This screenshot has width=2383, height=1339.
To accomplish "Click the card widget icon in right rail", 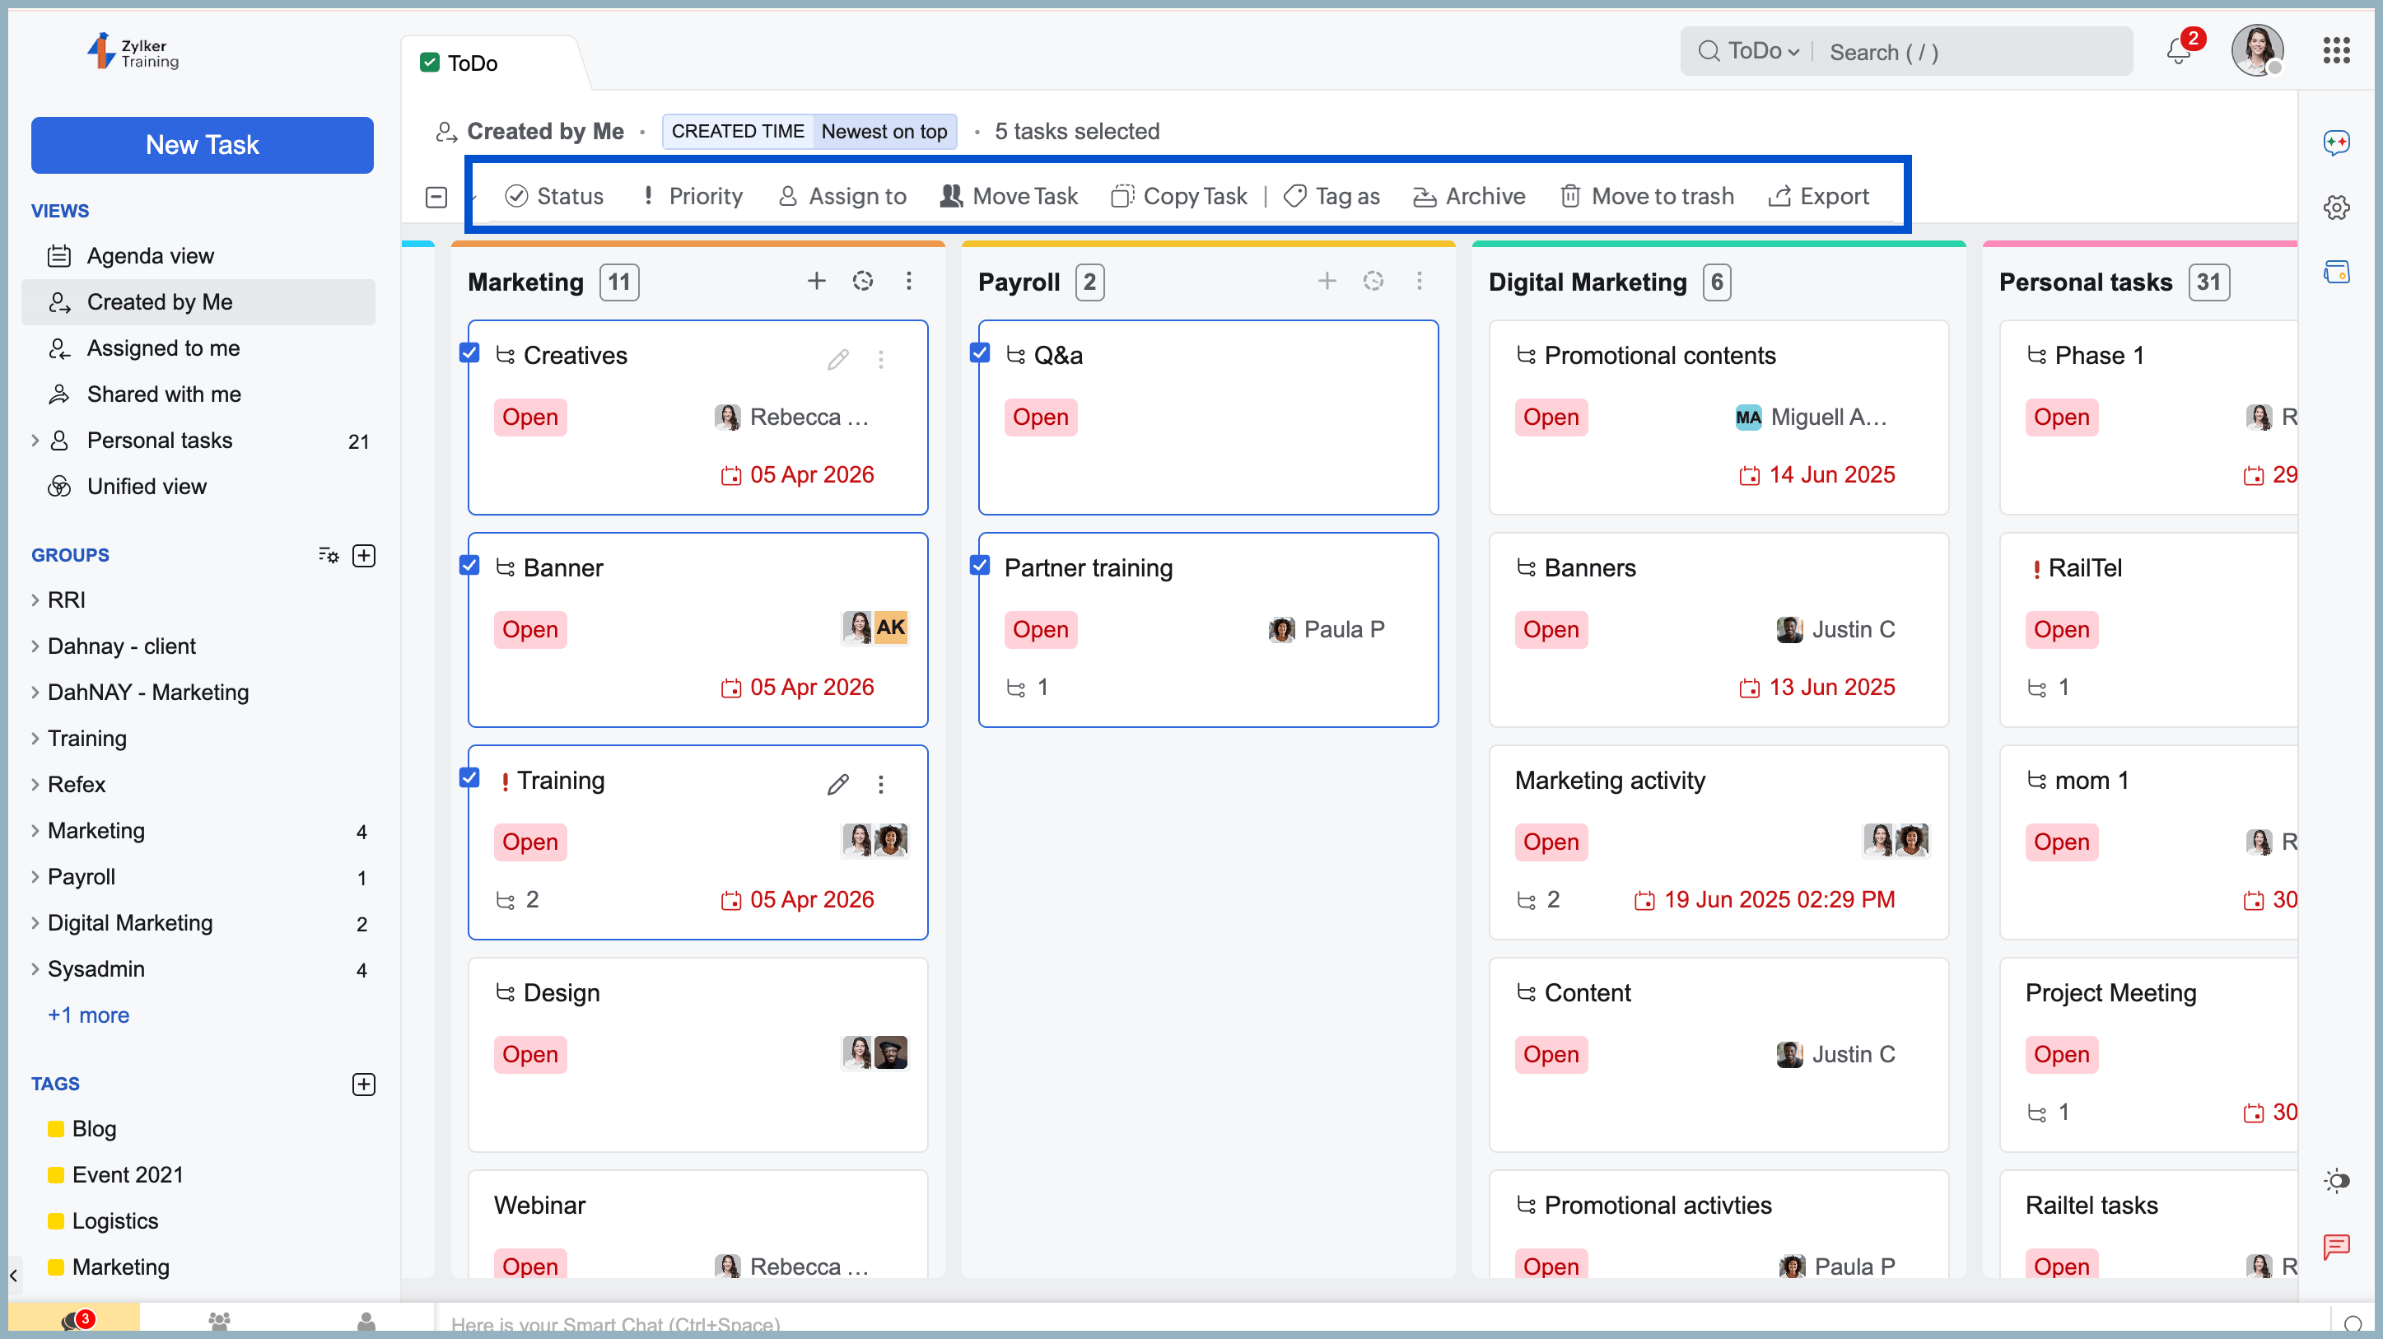I will point(2336,272).
